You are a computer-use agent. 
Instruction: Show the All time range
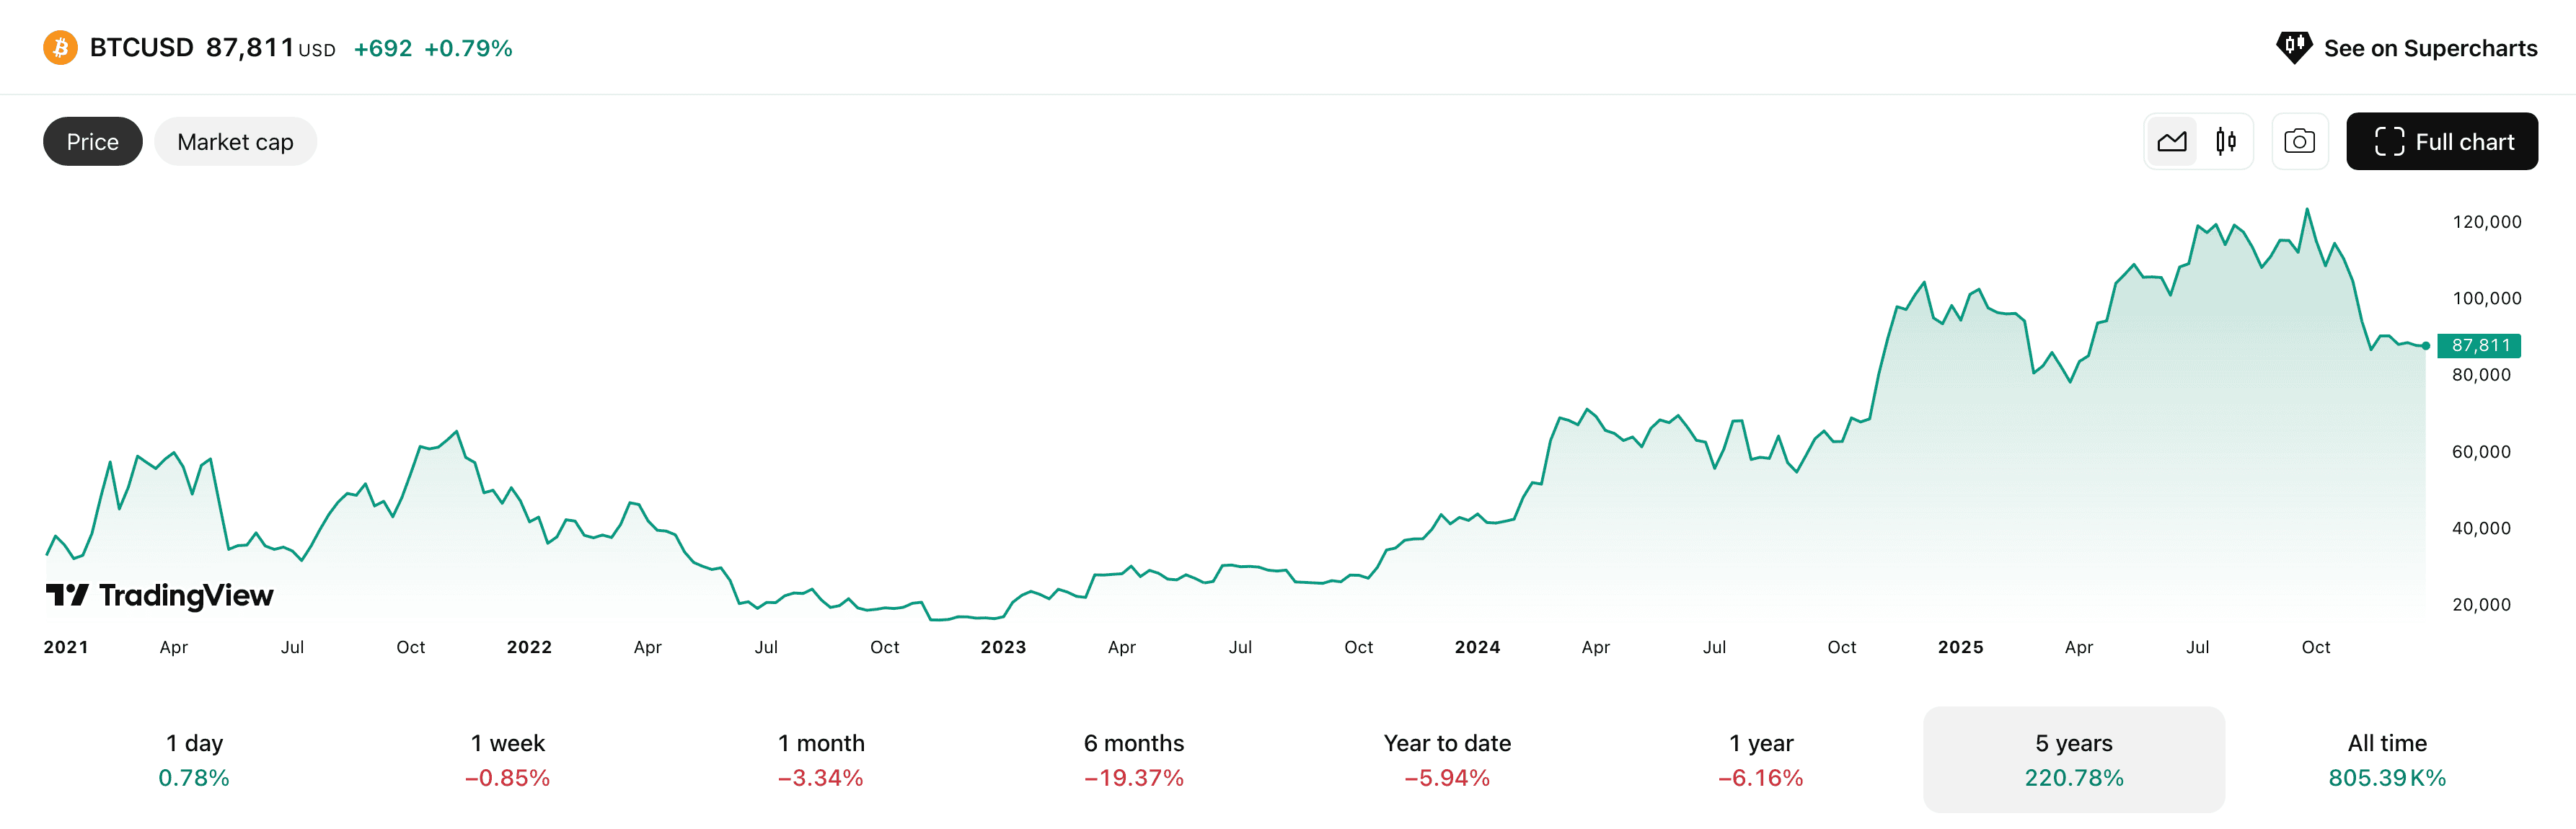pyautogui.click(x=2386, y=759)
